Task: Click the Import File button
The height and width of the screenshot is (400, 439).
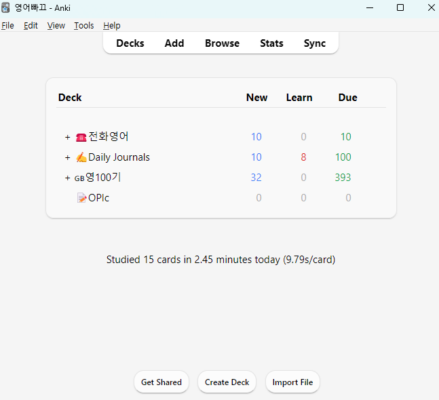Action: tap(292, 382)
